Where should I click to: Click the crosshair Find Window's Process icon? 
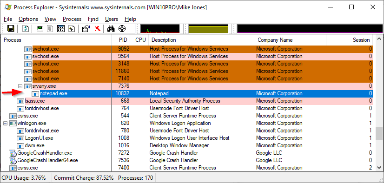pos(122,29)
